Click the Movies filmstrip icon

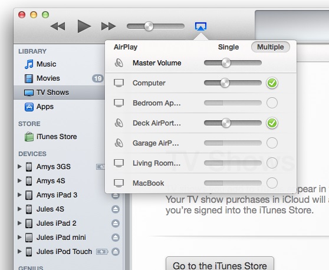point(29,78)
